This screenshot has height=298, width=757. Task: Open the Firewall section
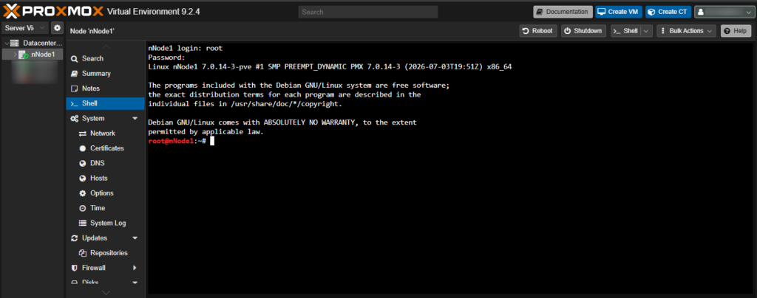pyautogui.click(x=93, y=268)
